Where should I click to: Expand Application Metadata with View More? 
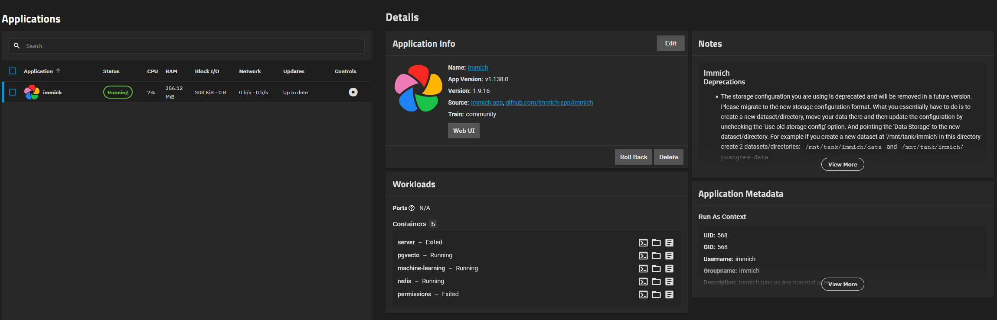point(842,284)
